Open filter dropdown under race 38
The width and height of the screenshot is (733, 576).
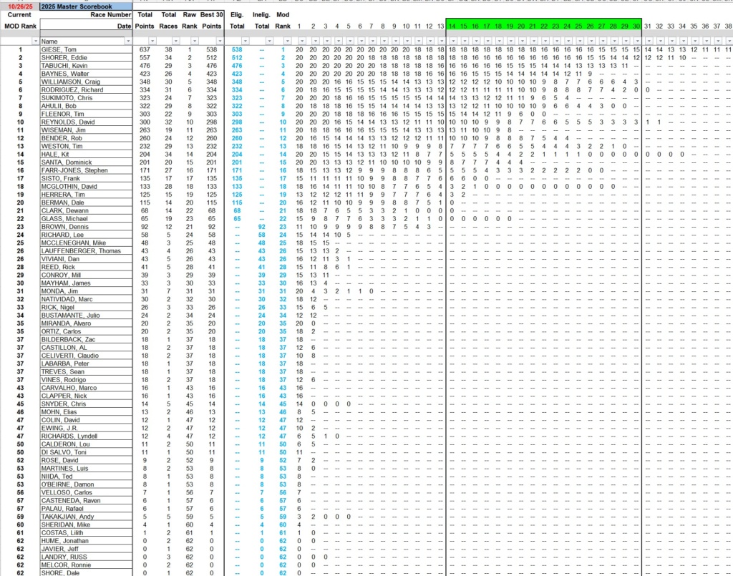(729, 41)
